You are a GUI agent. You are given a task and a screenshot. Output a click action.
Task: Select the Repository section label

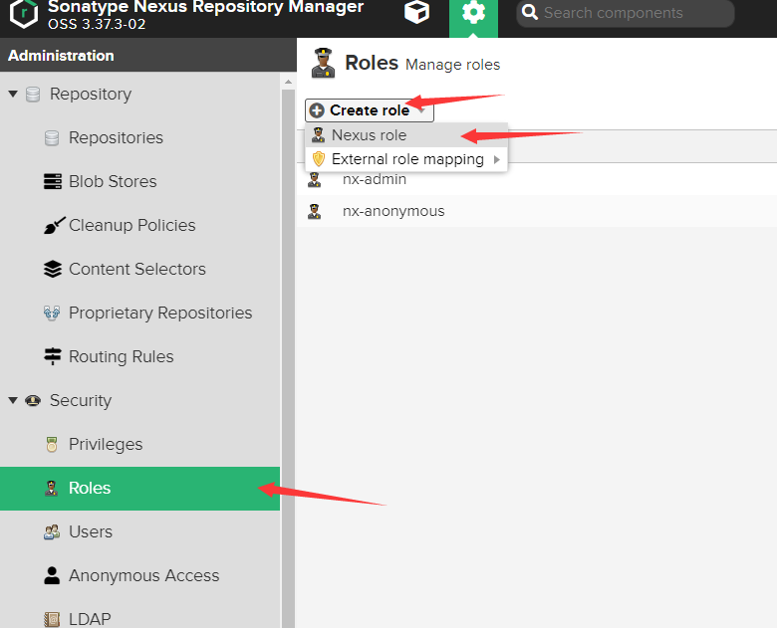91,95
